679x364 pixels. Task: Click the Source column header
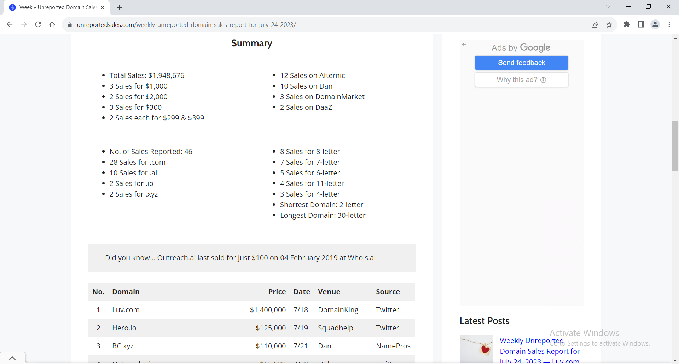[x=388, y=292]
